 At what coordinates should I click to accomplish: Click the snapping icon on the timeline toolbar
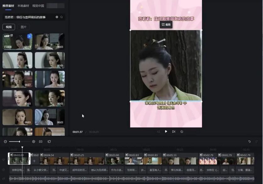click(x=49, y=141)
